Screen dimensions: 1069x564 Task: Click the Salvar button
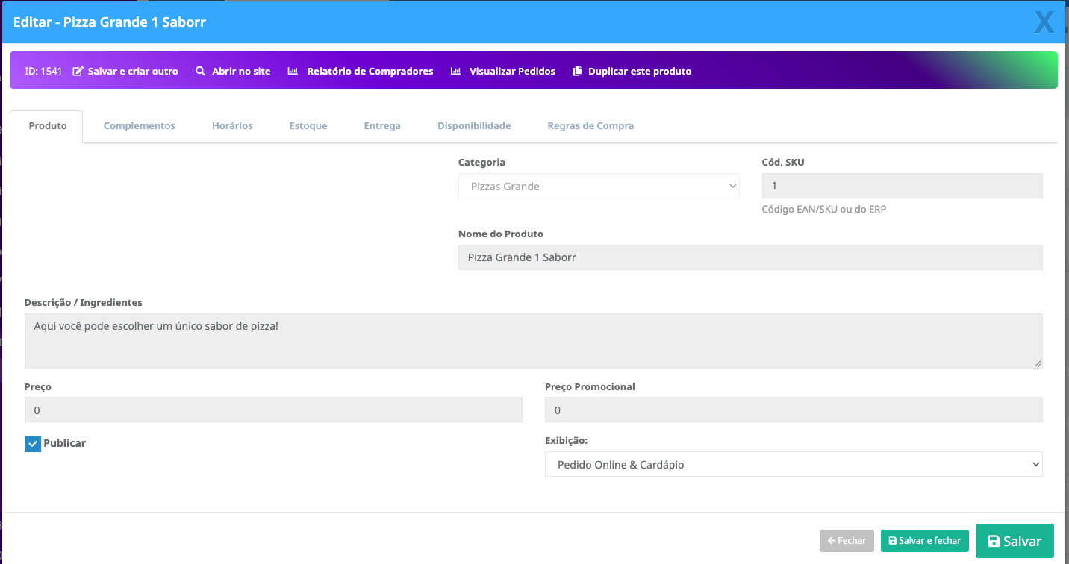coord(1015,541)
